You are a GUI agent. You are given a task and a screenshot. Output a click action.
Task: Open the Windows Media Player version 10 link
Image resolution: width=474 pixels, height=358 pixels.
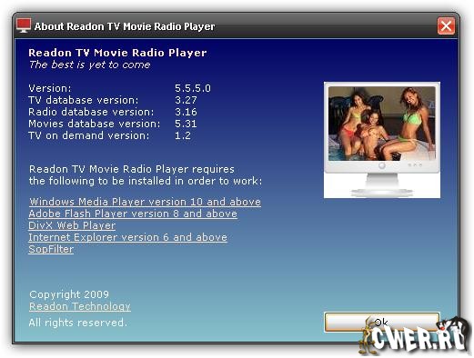pos(145,202)
